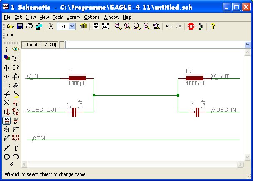Select the Delete X tool
The width and height of the screenshot is (253, 181).
7,103
